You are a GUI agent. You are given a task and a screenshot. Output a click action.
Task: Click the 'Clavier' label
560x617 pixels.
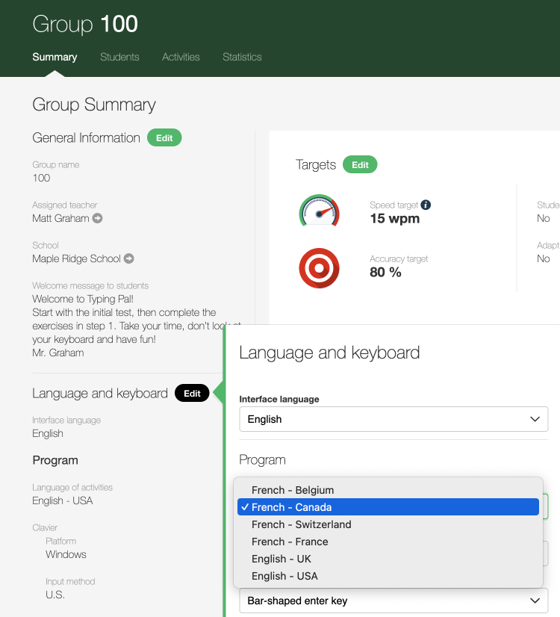click(45, 527)
